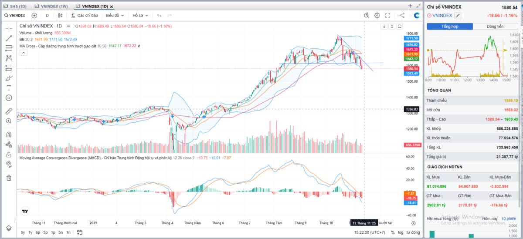
Task: Toggle log scale at chart bottom
Action: 401,232
